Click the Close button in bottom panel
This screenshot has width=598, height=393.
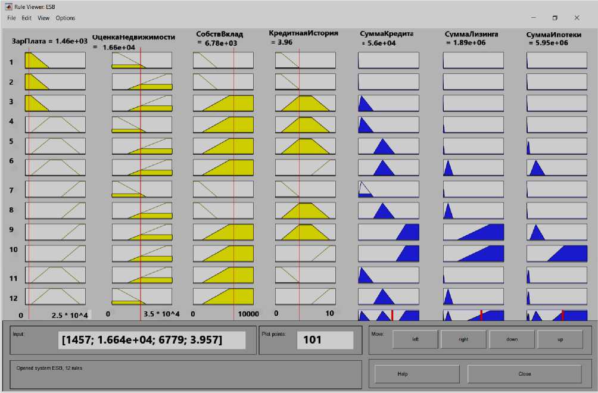pos(524,374)
